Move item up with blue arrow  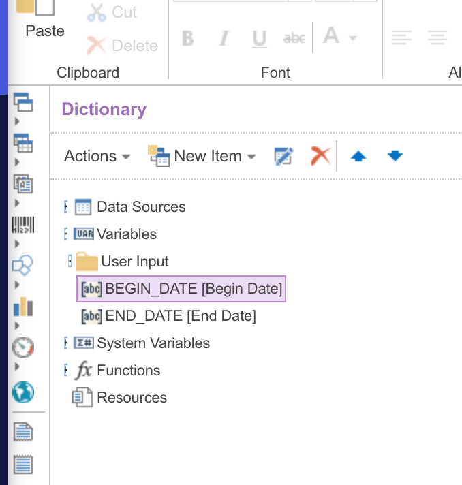(x=358, y=157)
